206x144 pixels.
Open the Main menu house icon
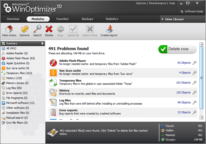[x=9, y=29]
